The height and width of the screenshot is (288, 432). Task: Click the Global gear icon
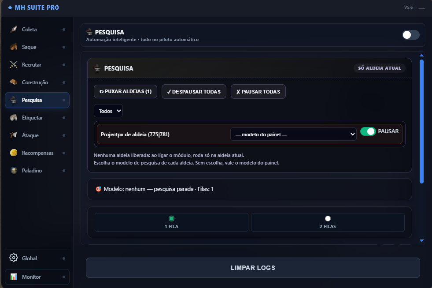[14, 258]
